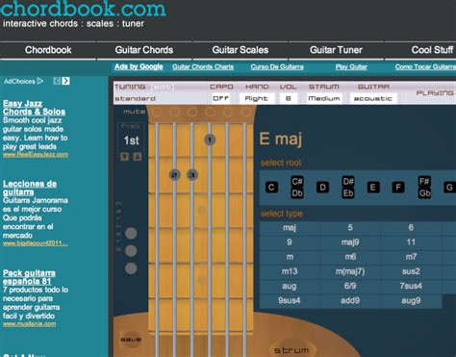This screenshot has height=357, width=456.
Task: Open the Vol setting showing 8
Action: [x=289, y=98]
